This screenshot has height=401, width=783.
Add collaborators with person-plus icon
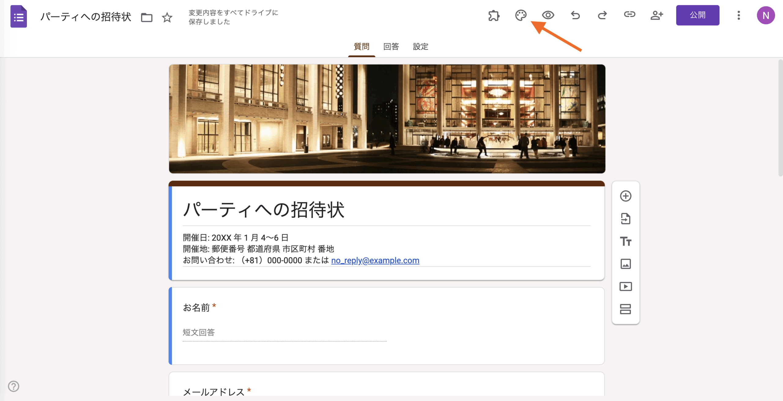pos(656,15)
